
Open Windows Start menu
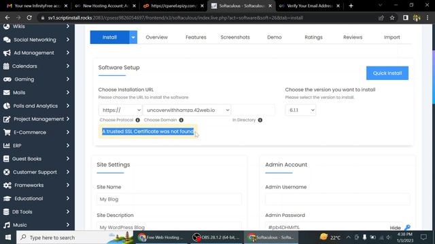(x=8, y=237)
